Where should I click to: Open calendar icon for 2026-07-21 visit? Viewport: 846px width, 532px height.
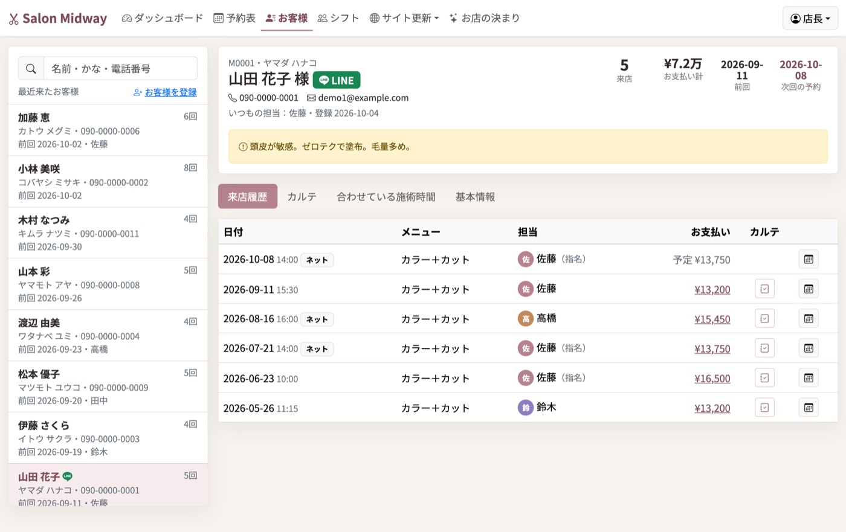click(809, 348)
